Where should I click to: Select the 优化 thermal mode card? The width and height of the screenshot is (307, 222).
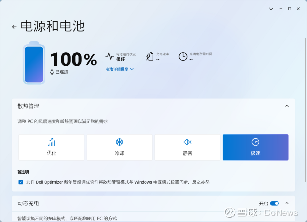52,147
